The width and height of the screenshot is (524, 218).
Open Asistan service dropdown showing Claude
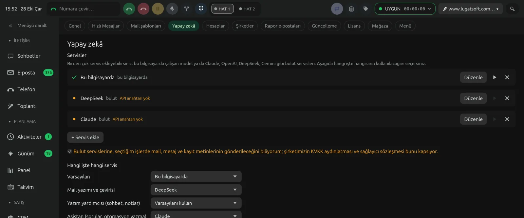(196, 215)
